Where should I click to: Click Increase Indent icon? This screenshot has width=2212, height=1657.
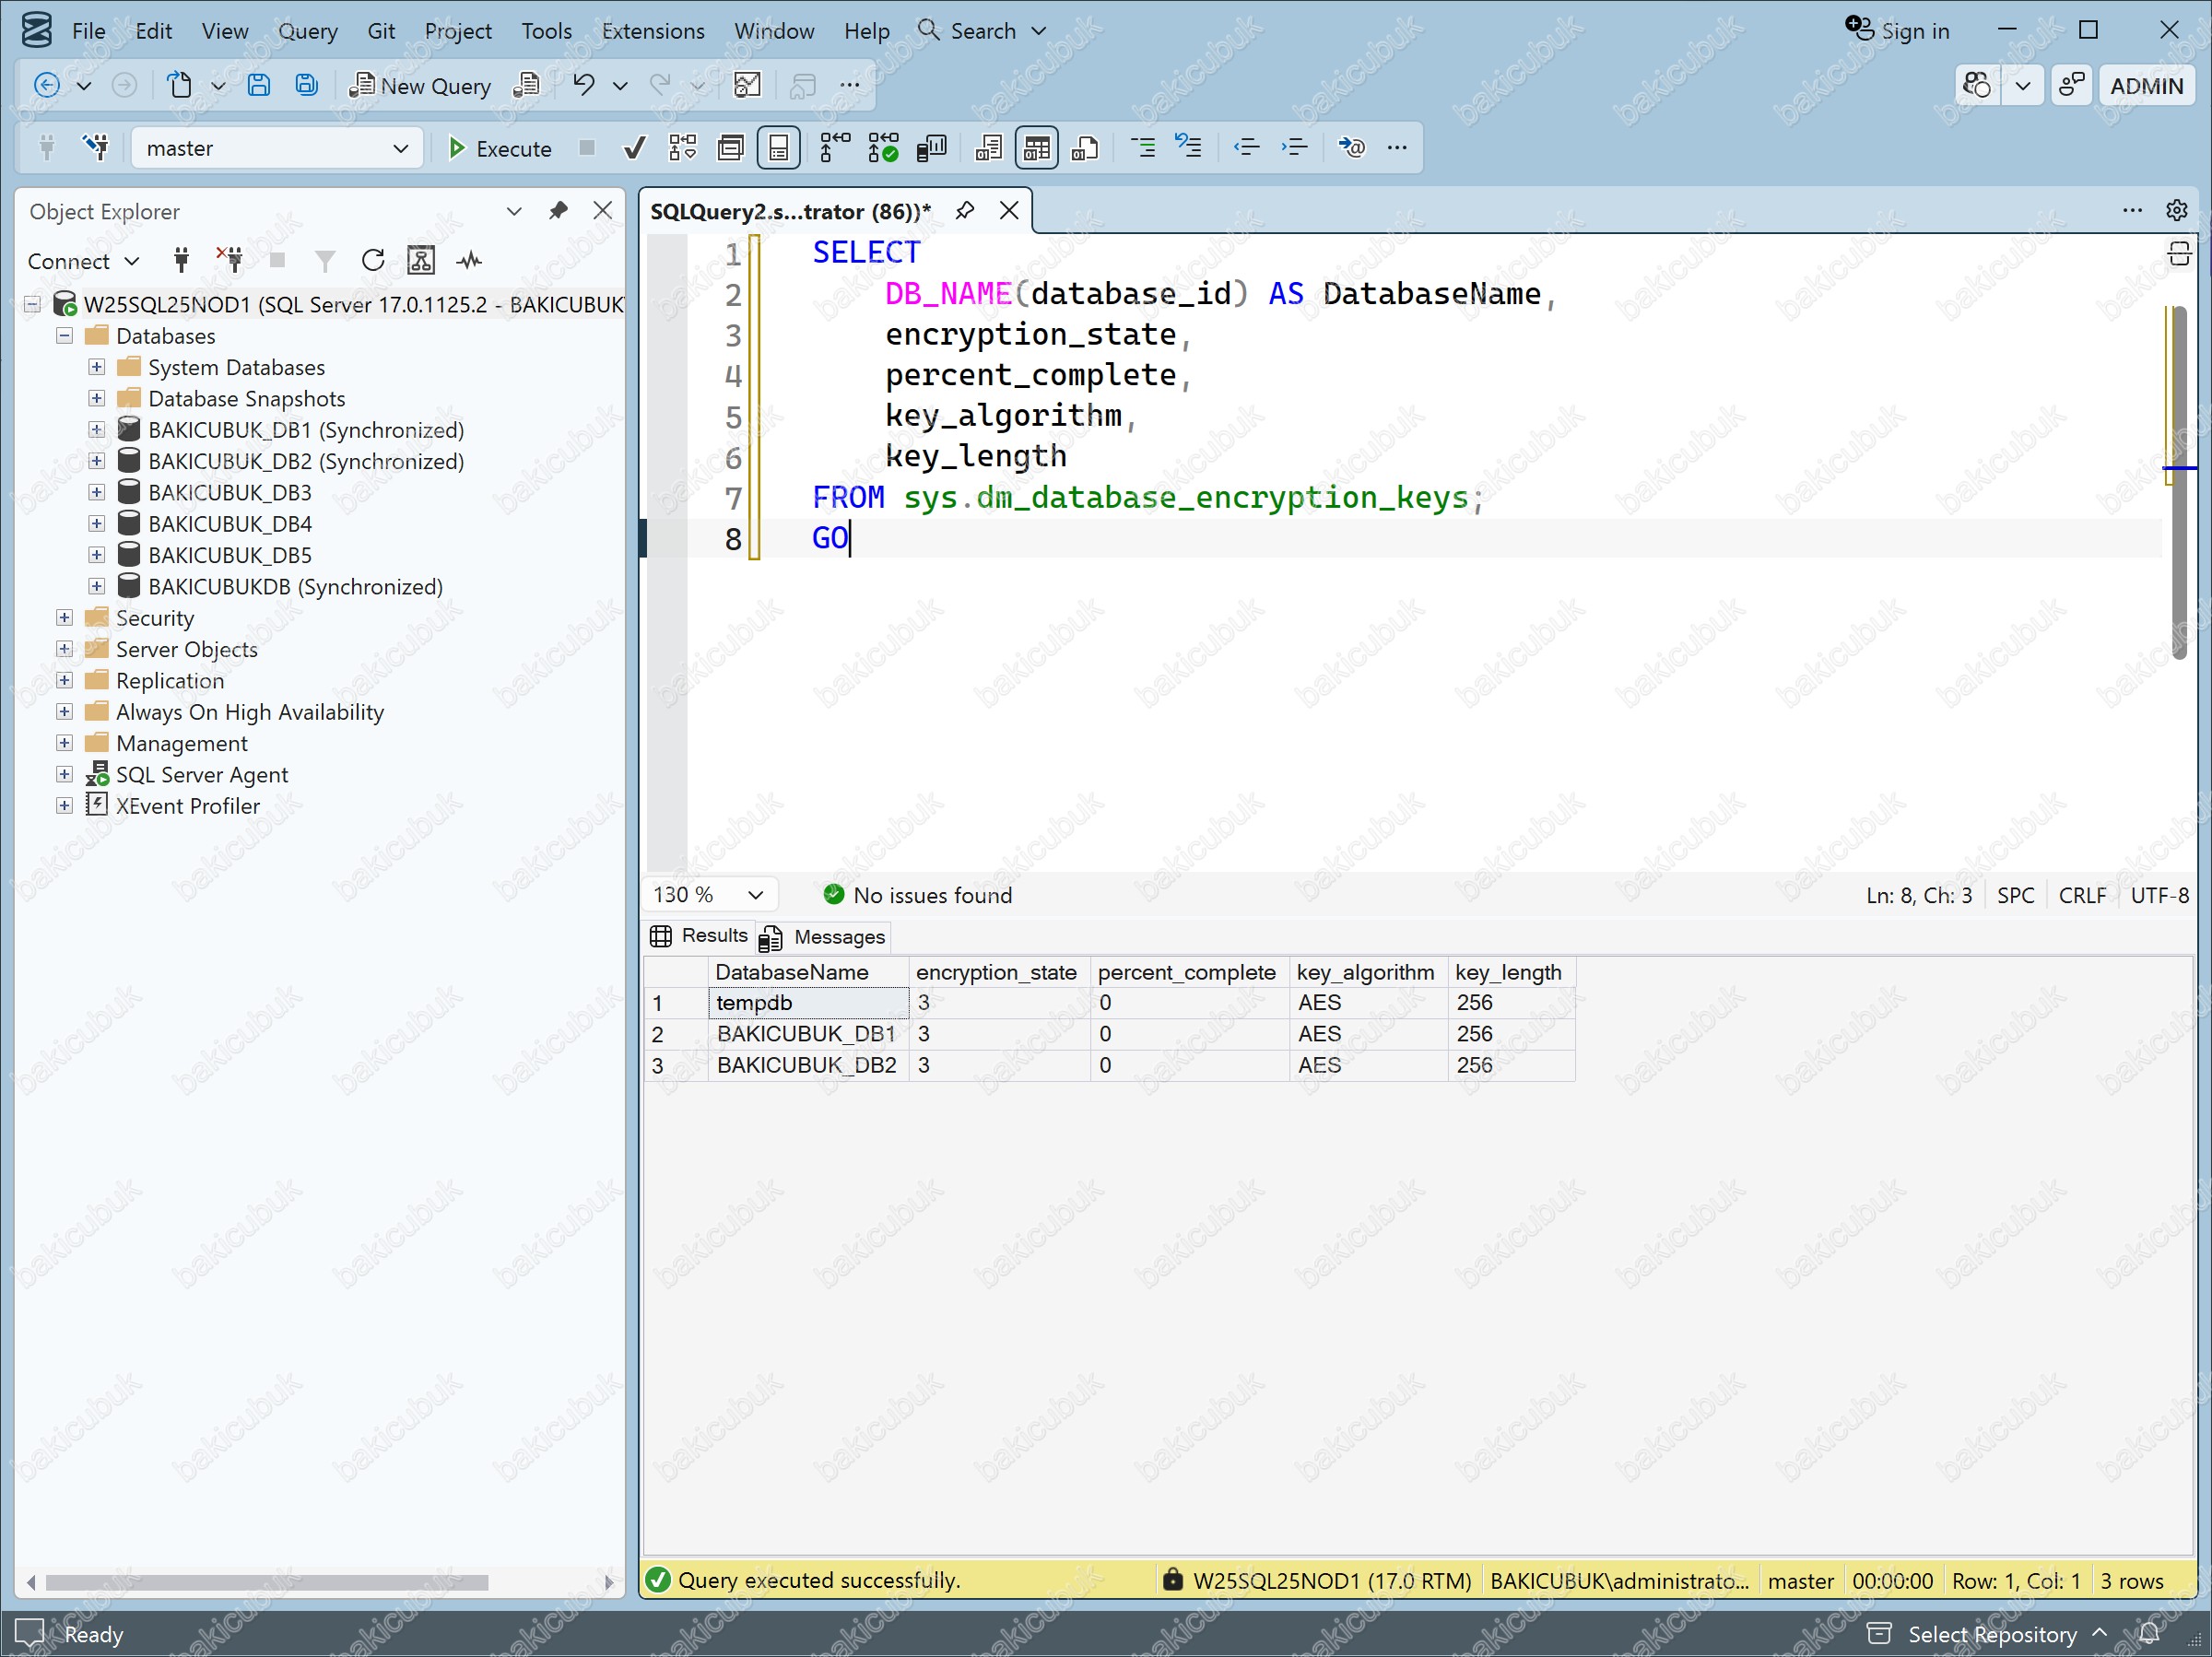(1294, 148)
